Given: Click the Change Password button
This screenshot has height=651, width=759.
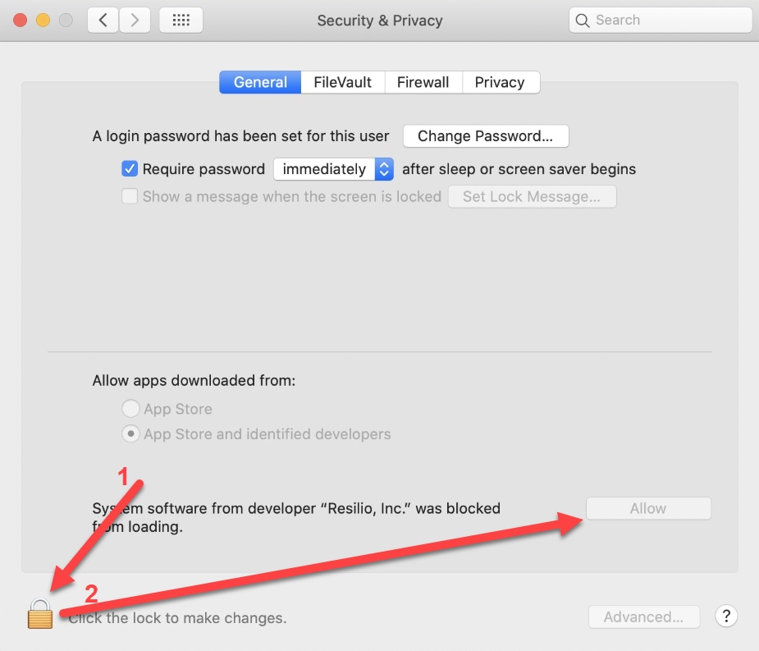Looking at the screenshot, I should (486, 136).
